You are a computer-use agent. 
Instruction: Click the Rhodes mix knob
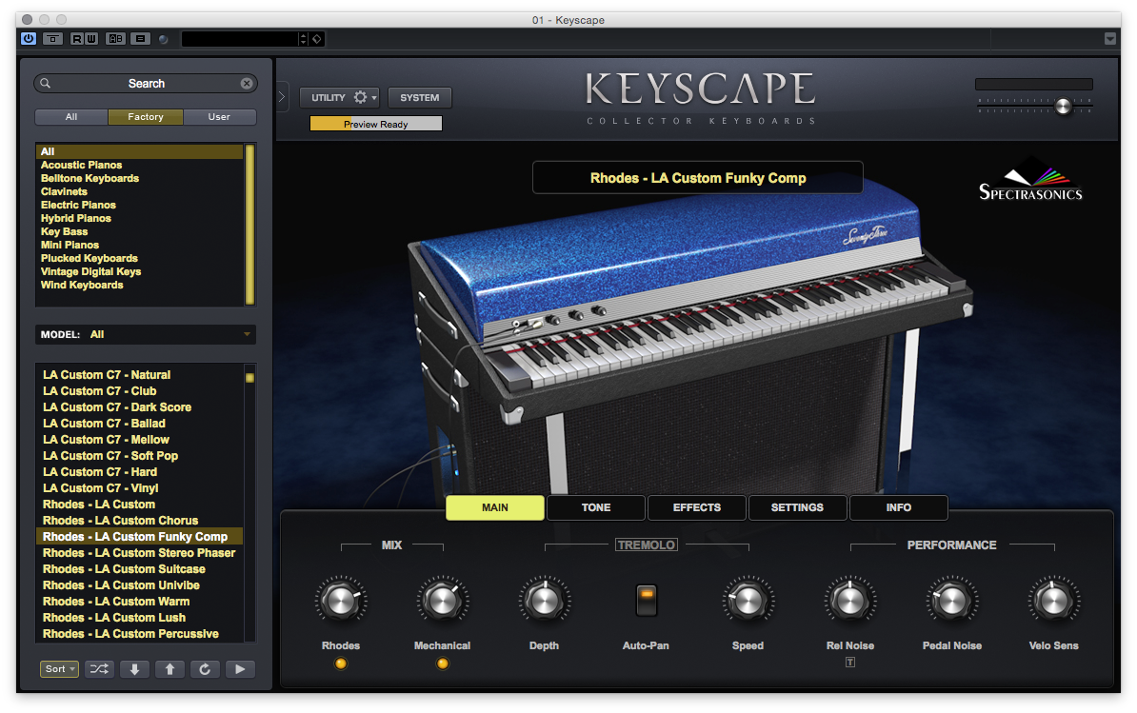340,600
